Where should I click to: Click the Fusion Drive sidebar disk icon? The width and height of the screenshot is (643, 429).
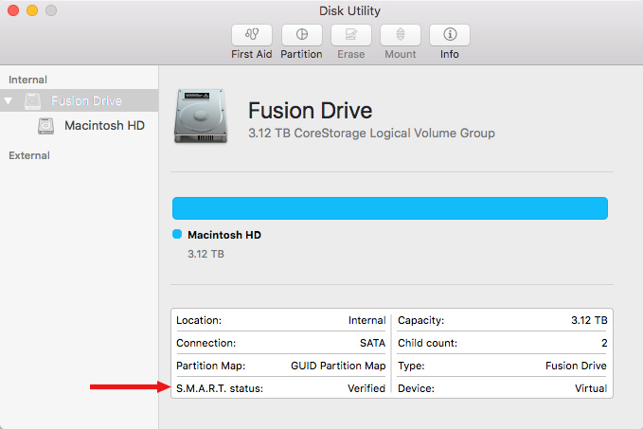(x=32, y=101)
